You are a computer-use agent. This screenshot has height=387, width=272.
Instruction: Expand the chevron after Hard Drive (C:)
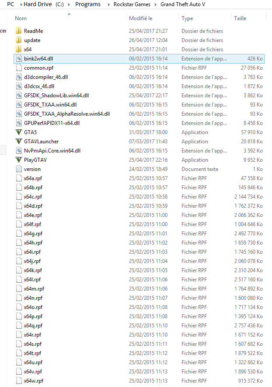coord(69,4)
